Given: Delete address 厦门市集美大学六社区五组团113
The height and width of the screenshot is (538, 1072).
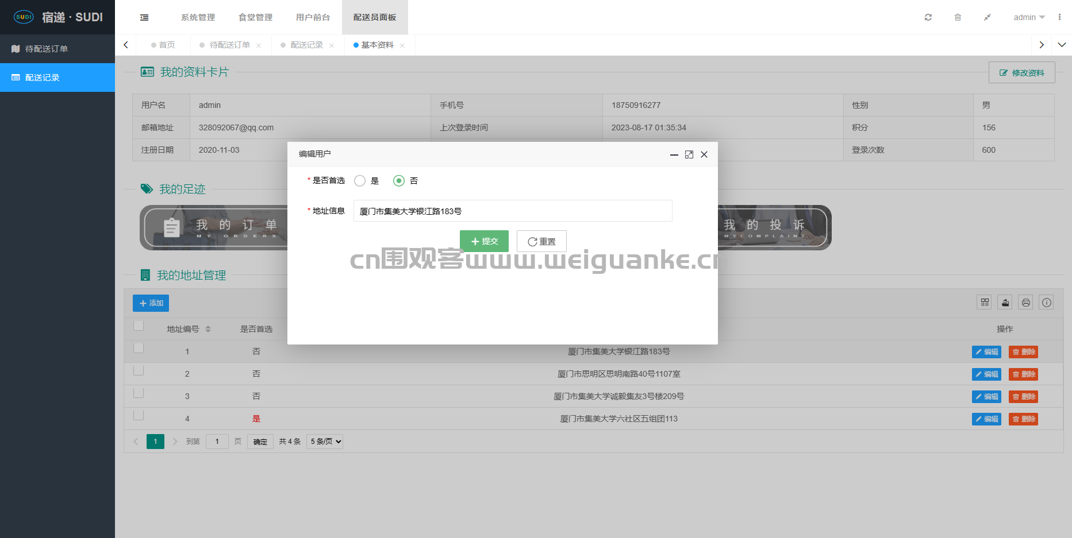Looking at the screenshot, I should (x=1023, y=419).
